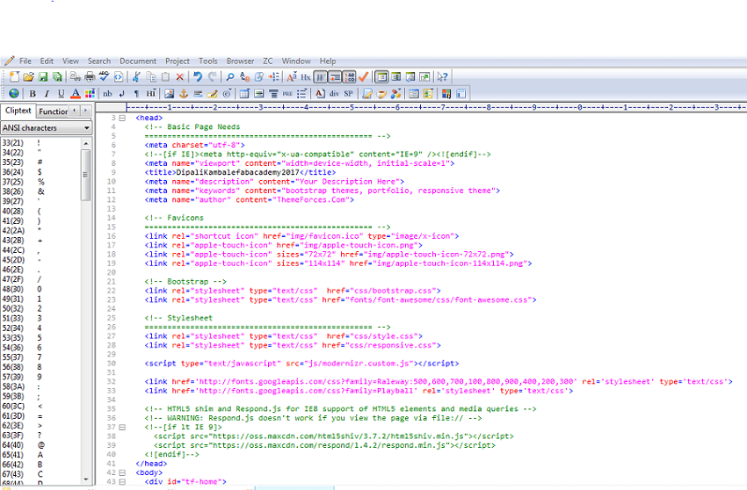Open the Table insert dropdown

[244, 93]
